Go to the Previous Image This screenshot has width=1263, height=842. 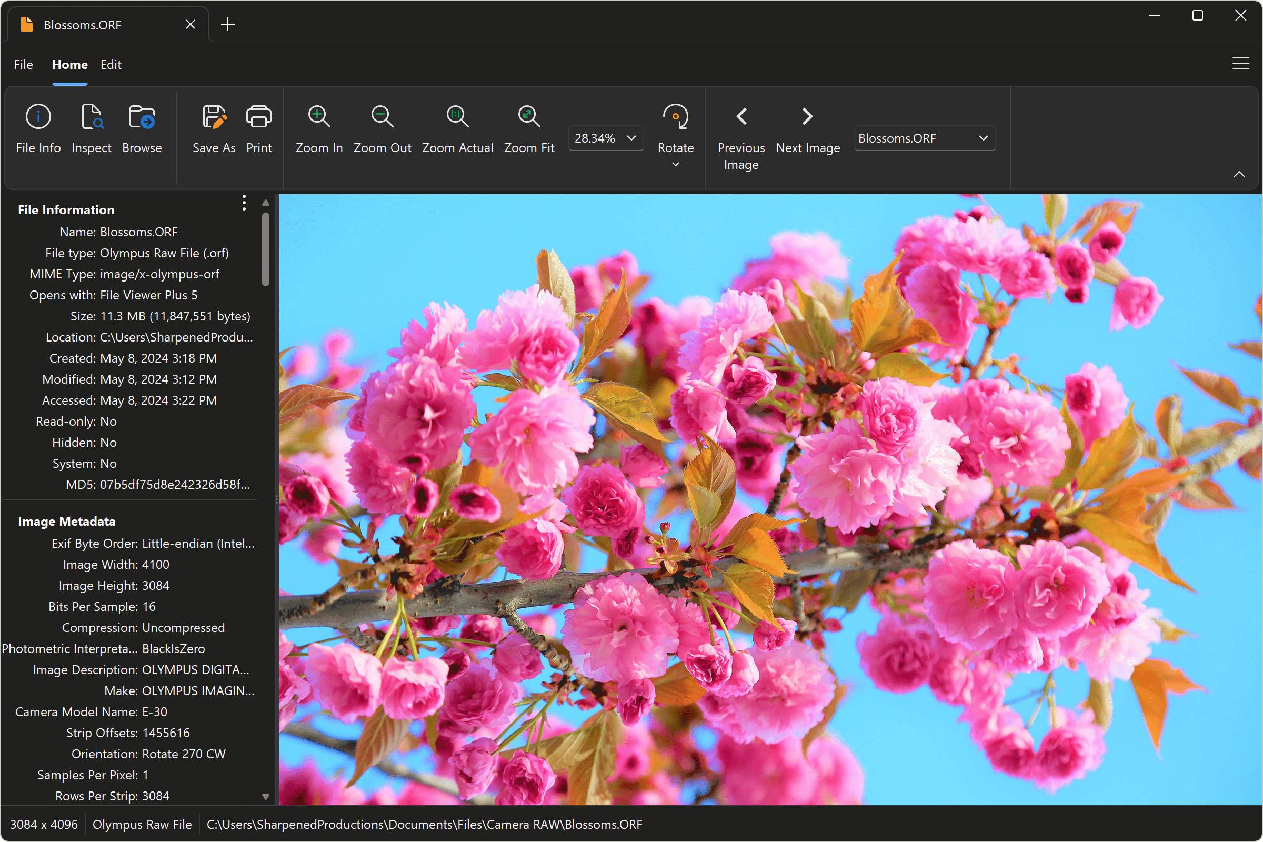[741, 117]
